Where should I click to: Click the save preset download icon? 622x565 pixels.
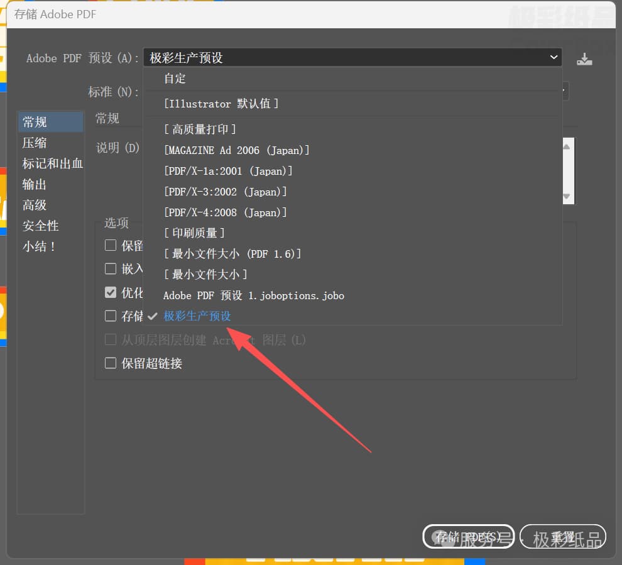(584, 59)
